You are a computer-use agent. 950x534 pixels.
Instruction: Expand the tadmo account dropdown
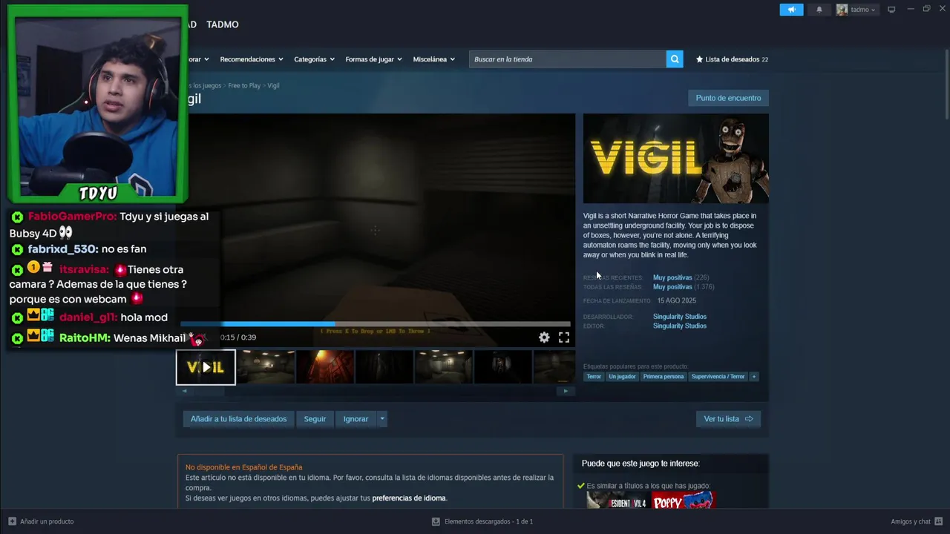point(862,10)
